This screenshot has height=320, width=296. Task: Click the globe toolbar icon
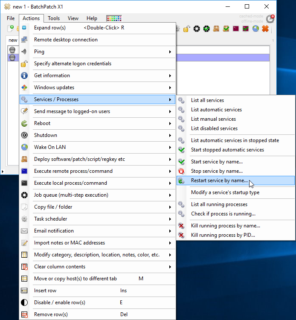tap(255, 29)
